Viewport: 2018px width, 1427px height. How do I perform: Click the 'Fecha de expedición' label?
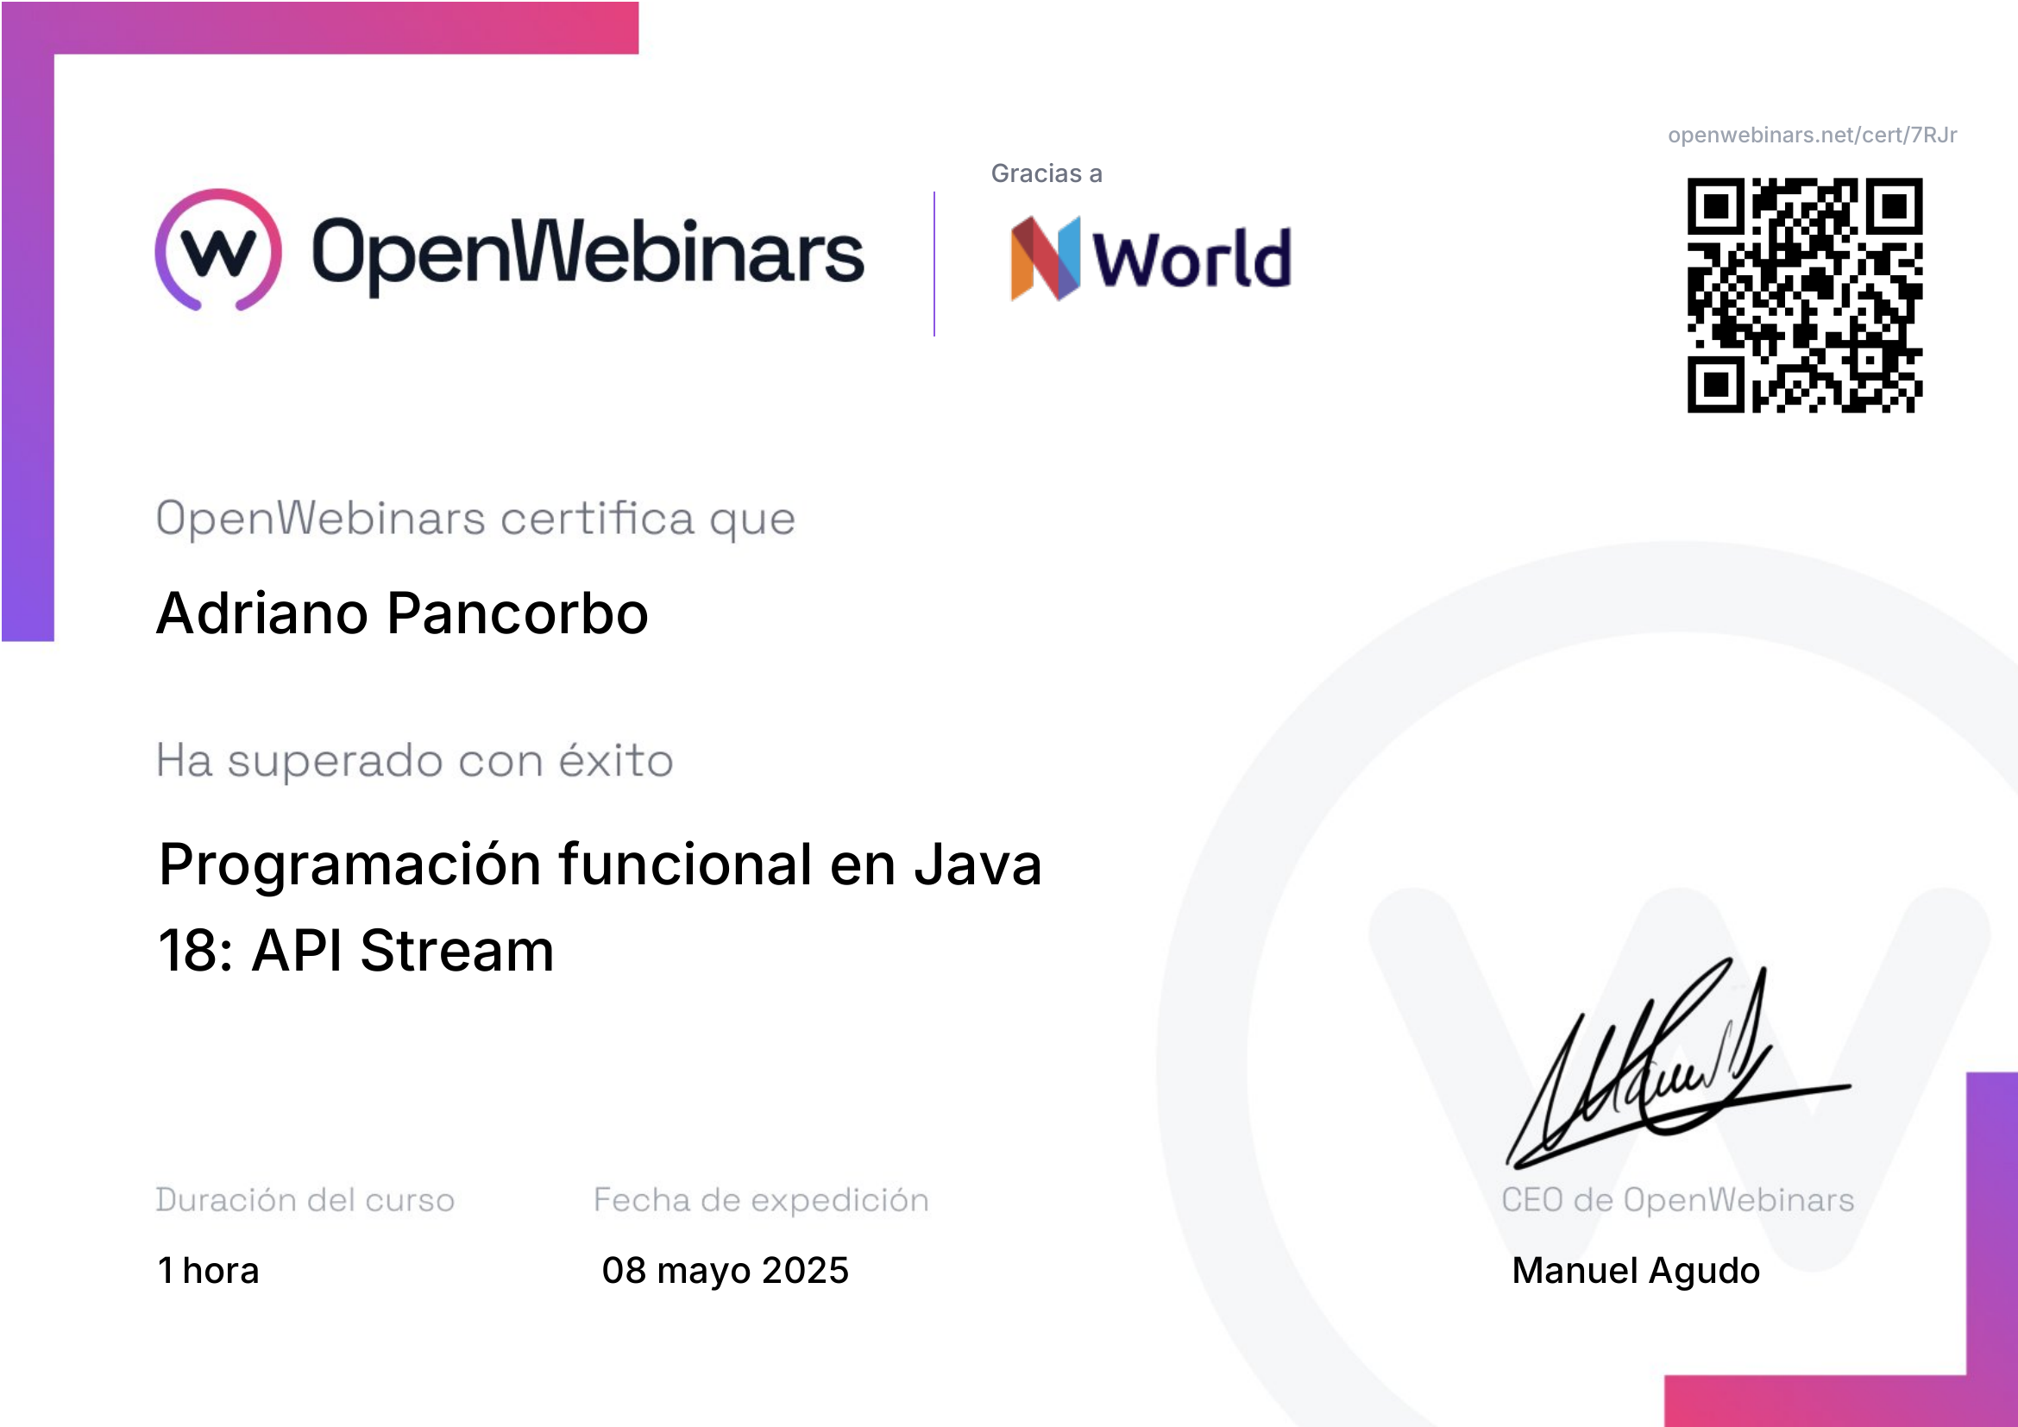coord(760,1200)
